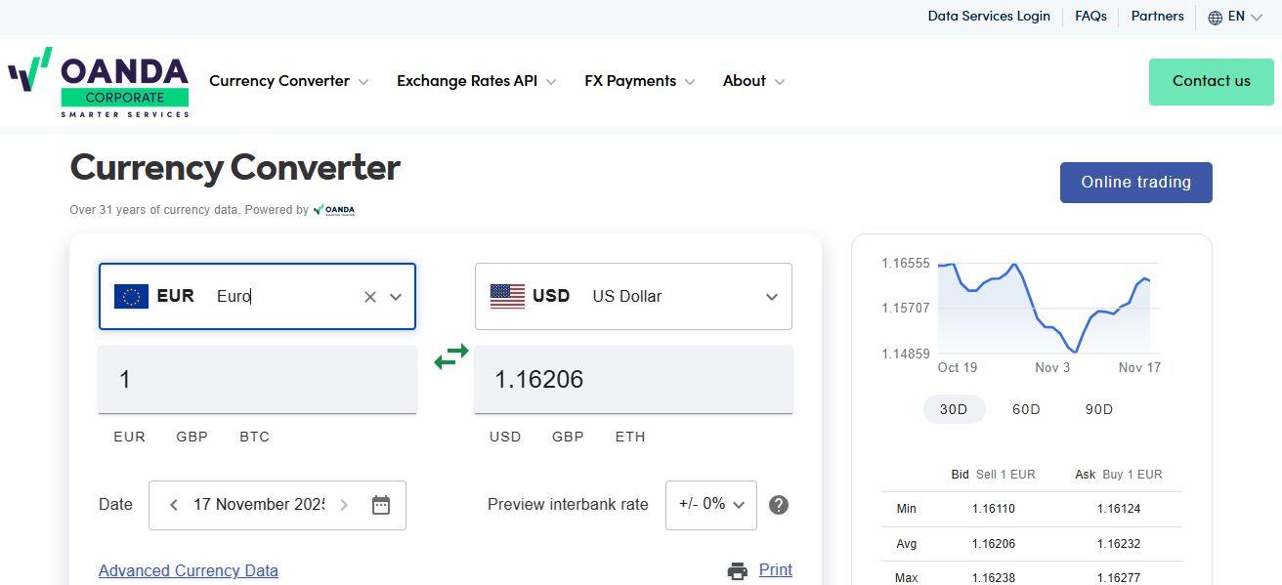
Task: Click the OANDA Corporate logo
Action: (99, 82)
